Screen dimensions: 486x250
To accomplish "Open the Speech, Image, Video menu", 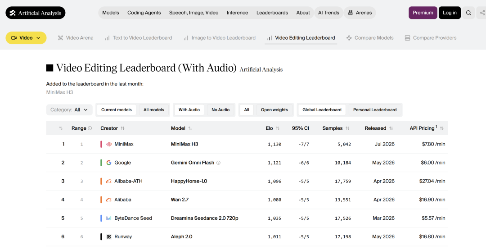I will click(193, 13).
